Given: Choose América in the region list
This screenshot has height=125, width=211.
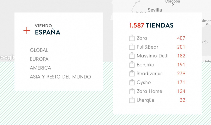Looking at the screenshot, I should 40,68.
